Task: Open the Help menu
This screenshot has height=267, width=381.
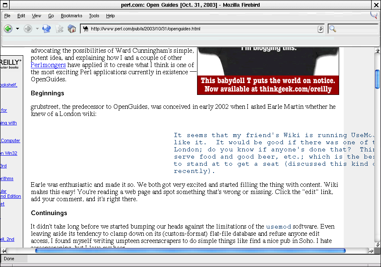Action: [110, 16]
